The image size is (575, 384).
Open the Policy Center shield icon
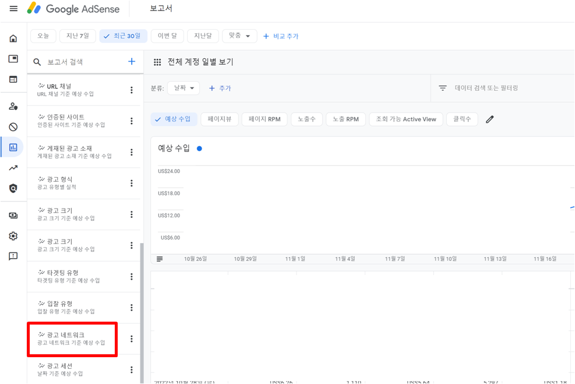pyautogui.click(x=13, y=186)
